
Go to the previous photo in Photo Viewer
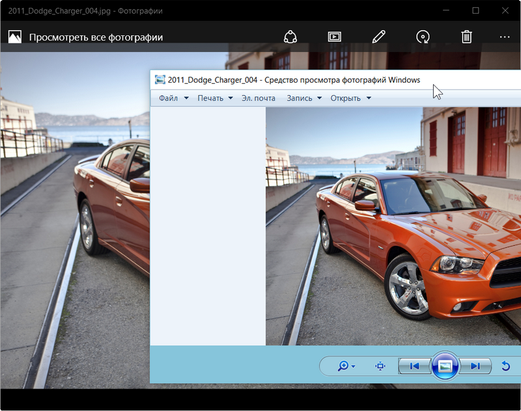[415, 366]
